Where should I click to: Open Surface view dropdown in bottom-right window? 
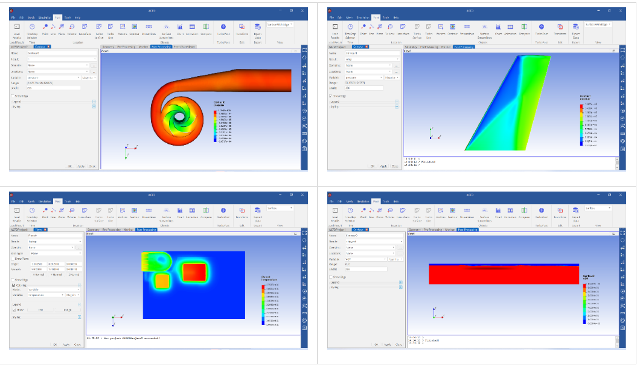(598, 208)
